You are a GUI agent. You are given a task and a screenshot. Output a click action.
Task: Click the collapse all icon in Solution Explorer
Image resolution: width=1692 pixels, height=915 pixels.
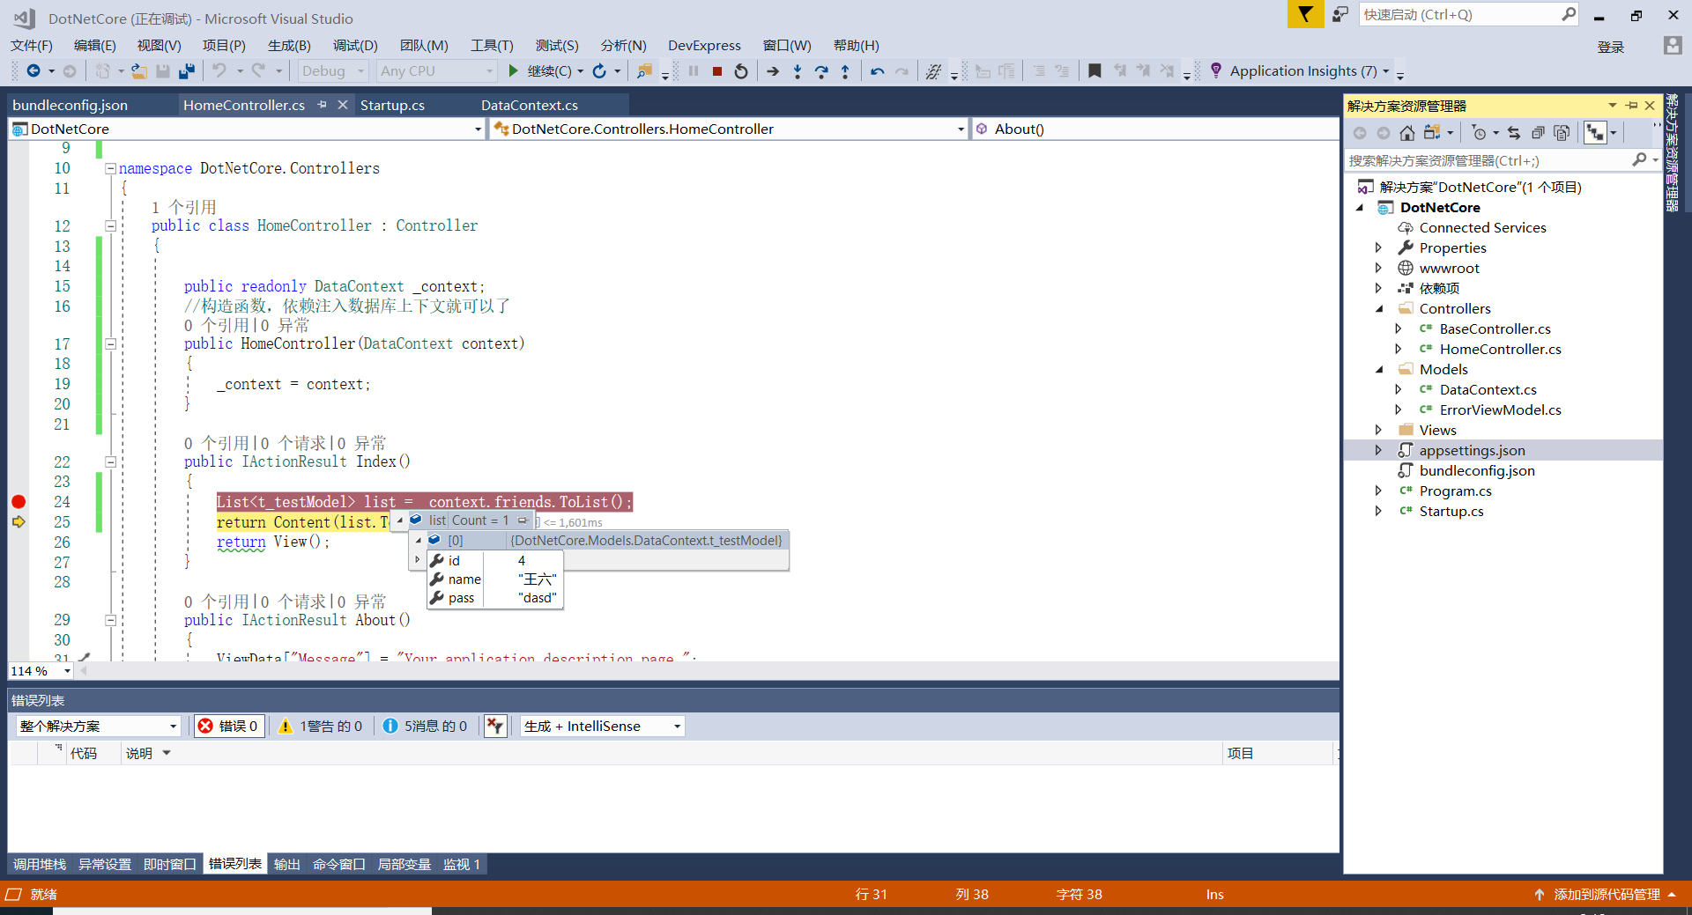[1538, 133]
